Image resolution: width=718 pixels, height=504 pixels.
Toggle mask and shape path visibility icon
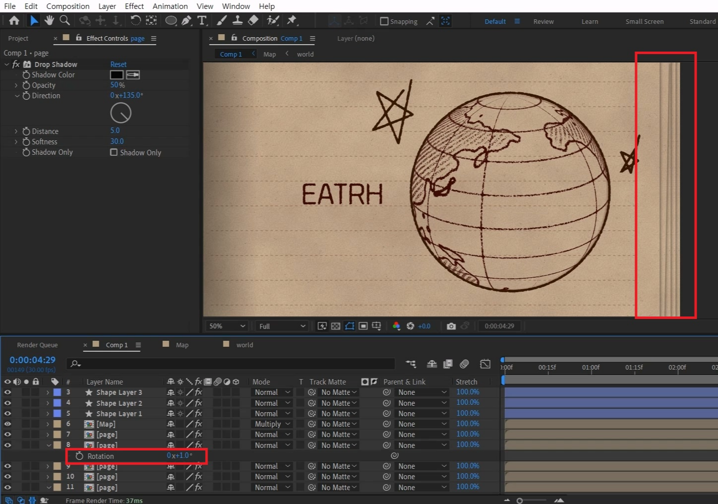click(350, 326)
